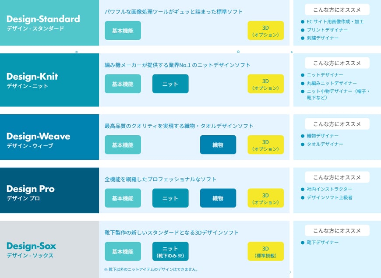Click こんな方にオススメ label in Design-Standard row
This screenshot has width=381, height=278.
point(337,10)
